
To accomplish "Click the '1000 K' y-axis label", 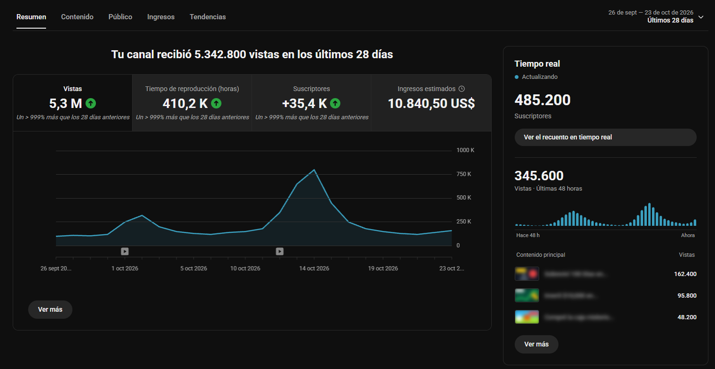I will point(465,150).
